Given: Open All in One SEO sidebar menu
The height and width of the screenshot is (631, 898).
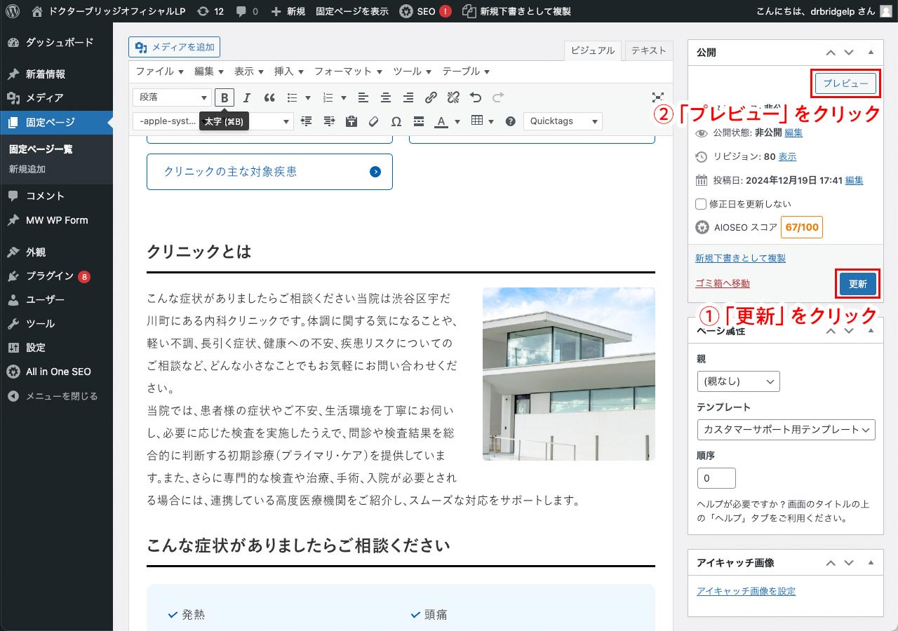Looking at the screenshot, I should [x=56, y=372].
